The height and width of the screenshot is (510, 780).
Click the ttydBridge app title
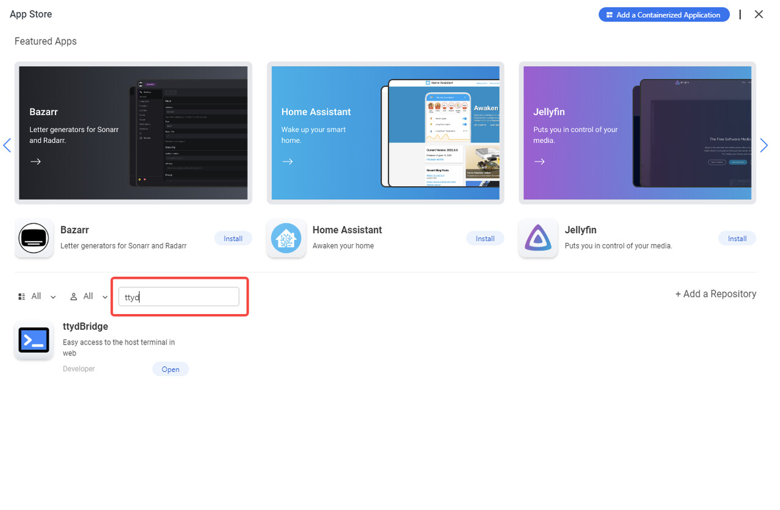pos(85,327)
